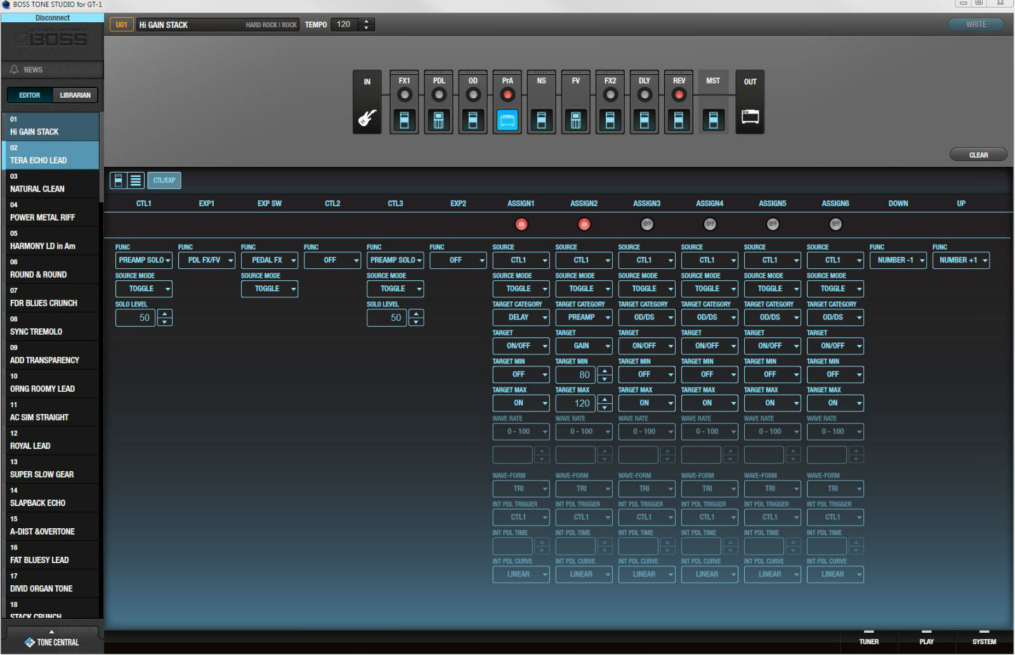Screen dimensions: 1015x655
Task: Open the FX1 pedal block icon
Action: coord(404,120)
